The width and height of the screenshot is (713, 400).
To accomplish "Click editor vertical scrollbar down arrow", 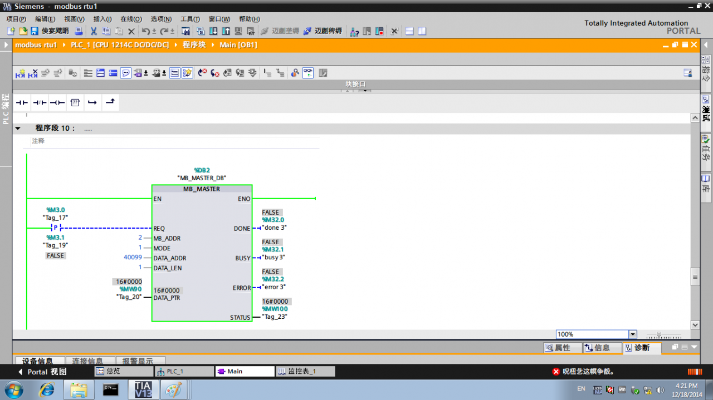I will tap(695, 325).
